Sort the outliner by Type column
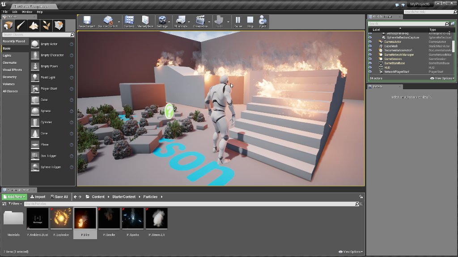 (433, 30)
